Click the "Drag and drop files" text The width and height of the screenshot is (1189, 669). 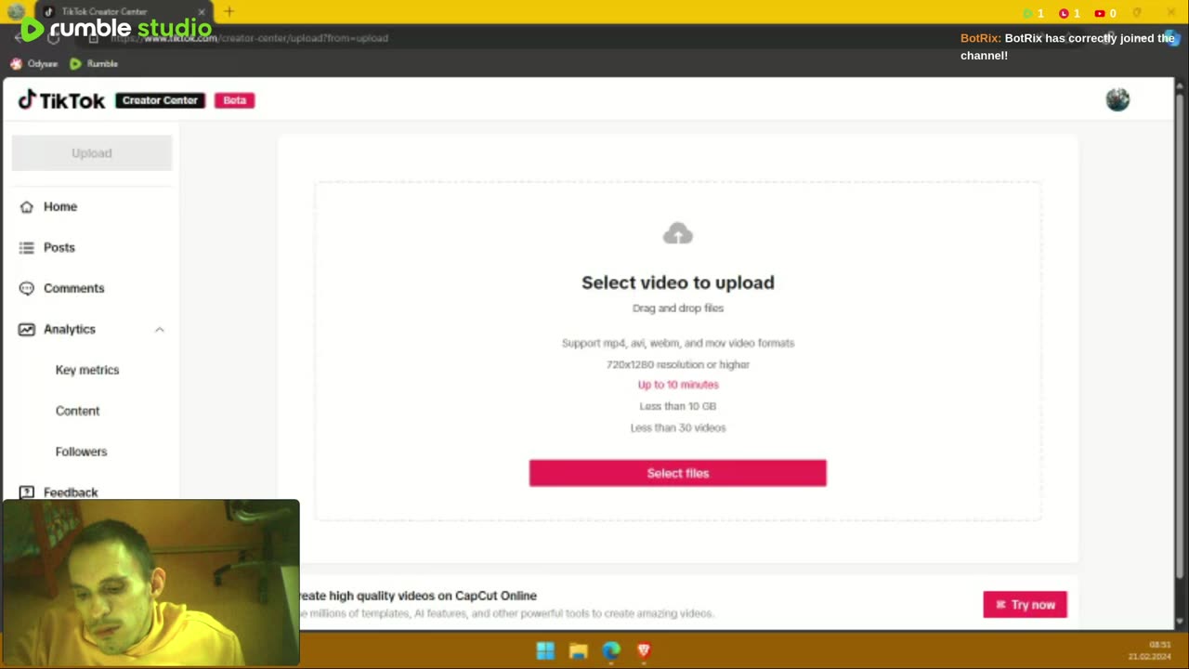coord(678,308)
